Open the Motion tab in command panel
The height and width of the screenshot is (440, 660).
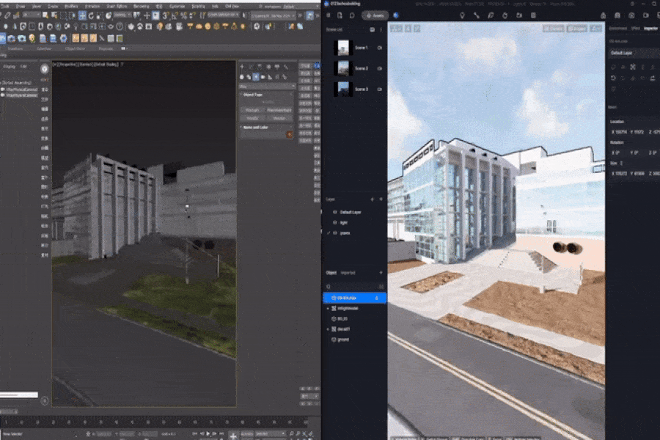click(x=268, y=67)
